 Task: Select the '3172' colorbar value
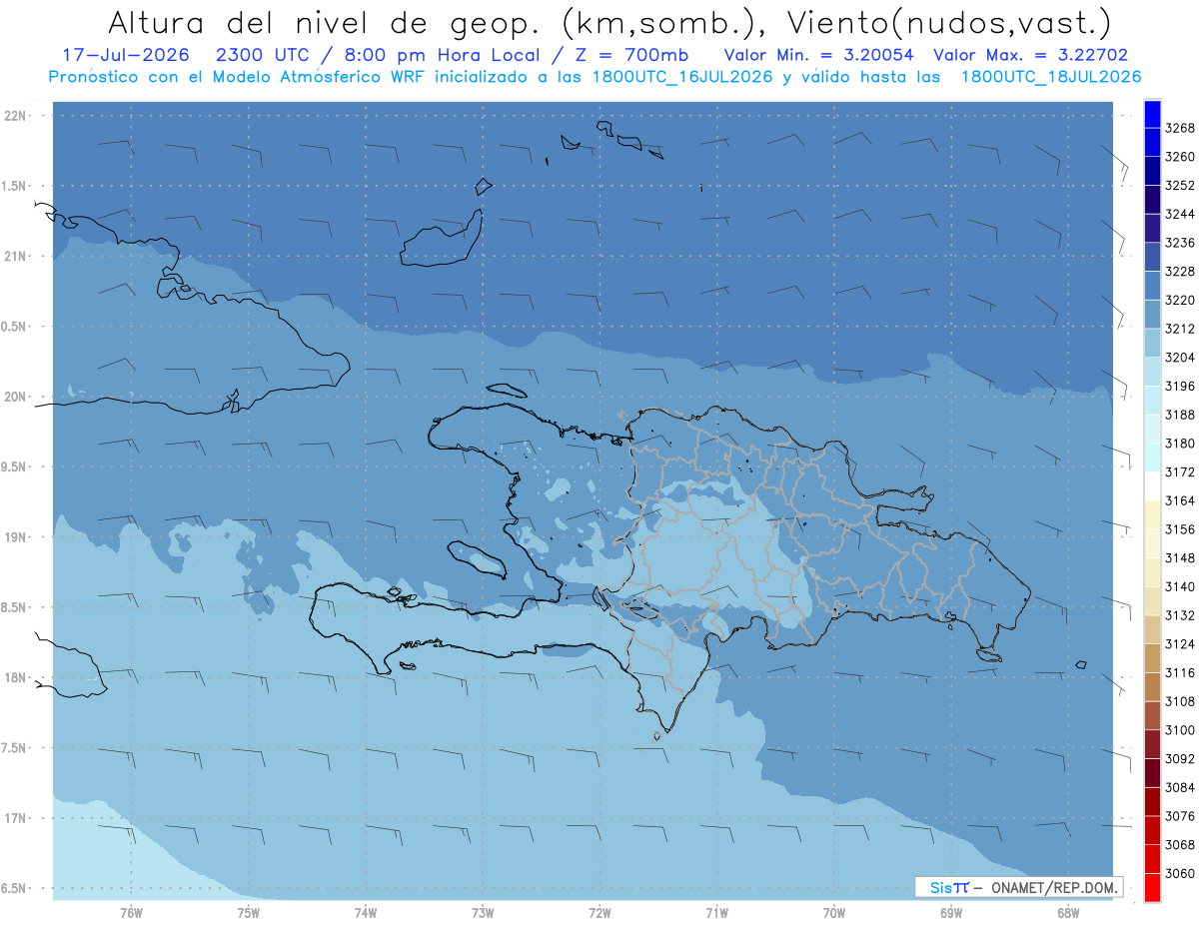point(1180,471)
